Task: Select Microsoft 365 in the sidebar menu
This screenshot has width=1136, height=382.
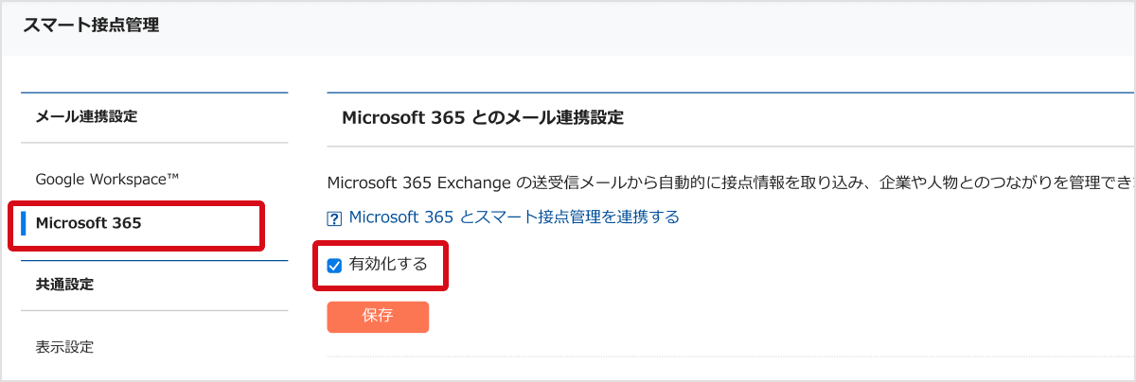Action: (x=88, y=224)
